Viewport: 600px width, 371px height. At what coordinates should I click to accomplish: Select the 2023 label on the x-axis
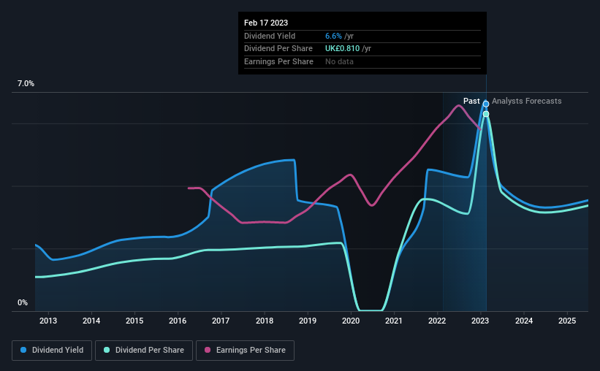(480, 321)
